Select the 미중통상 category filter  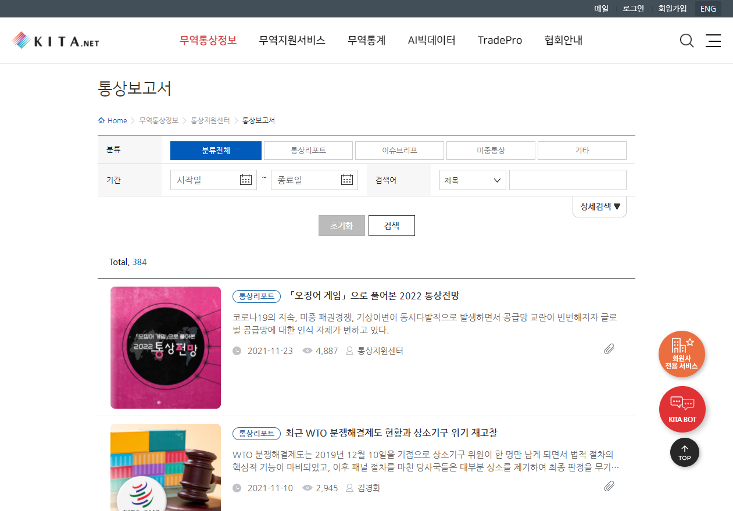491,151
